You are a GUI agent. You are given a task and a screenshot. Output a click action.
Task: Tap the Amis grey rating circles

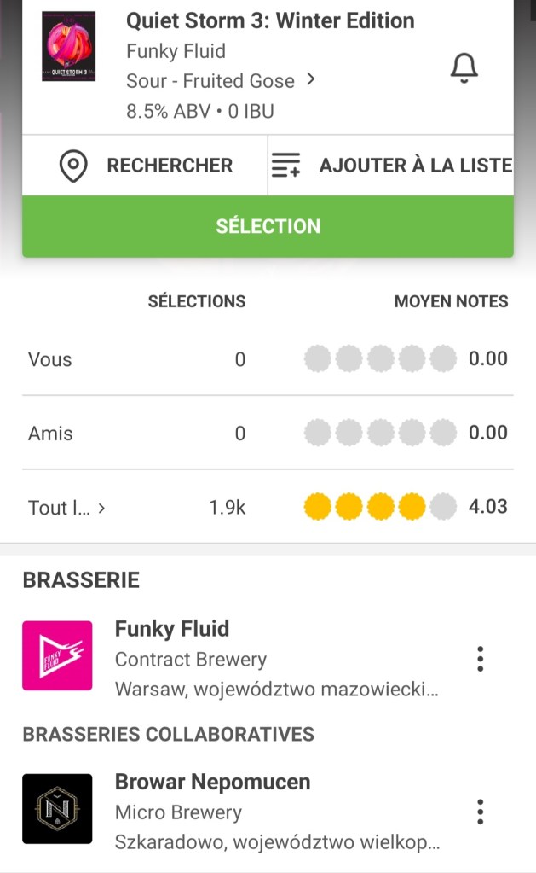(x=380, y=433)
